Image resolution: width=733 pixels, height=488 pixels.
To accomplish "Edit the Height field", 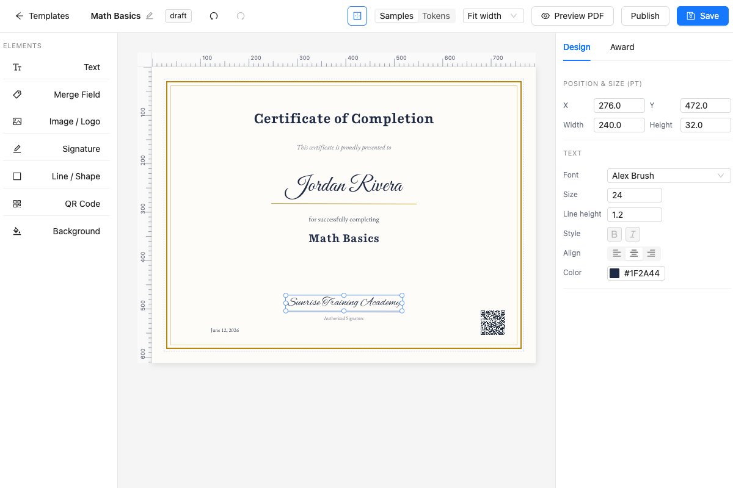I will click(x=706, y=125).
